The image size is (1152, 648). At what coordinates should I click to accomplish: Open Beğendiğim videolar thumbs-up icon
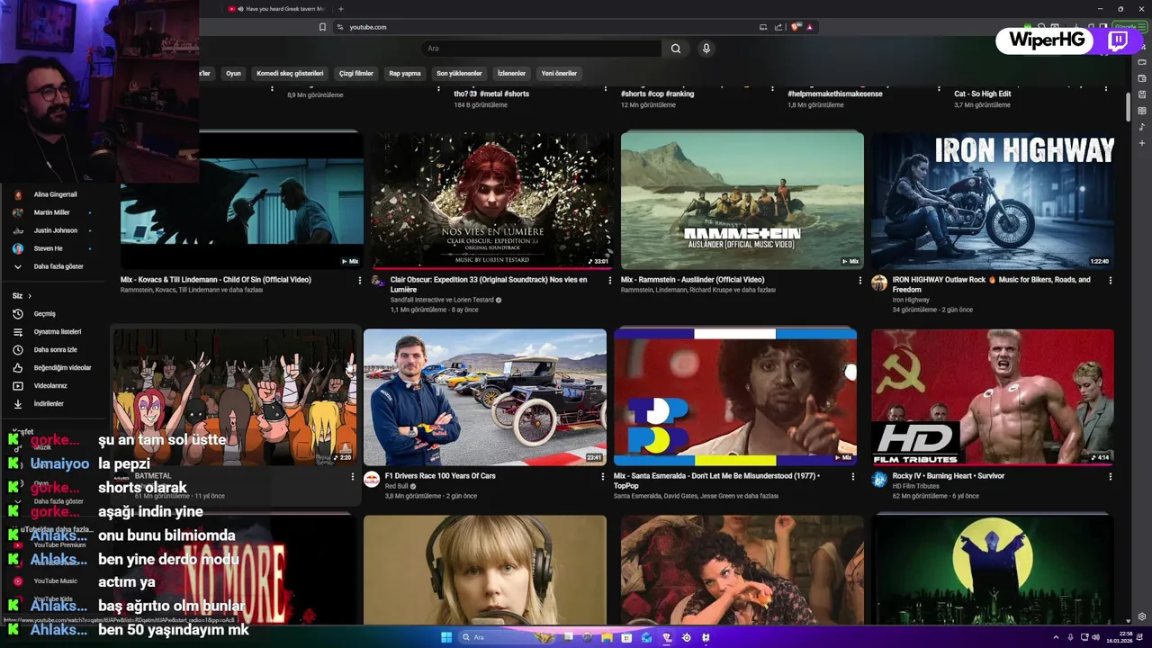[x=17, y=368]
